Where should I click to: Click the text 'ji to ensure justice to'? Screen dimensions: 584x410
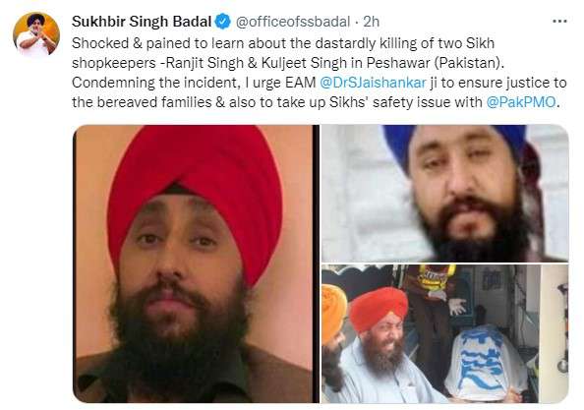tap(498, 83)
